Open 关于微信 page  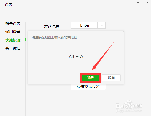[13, 48]
